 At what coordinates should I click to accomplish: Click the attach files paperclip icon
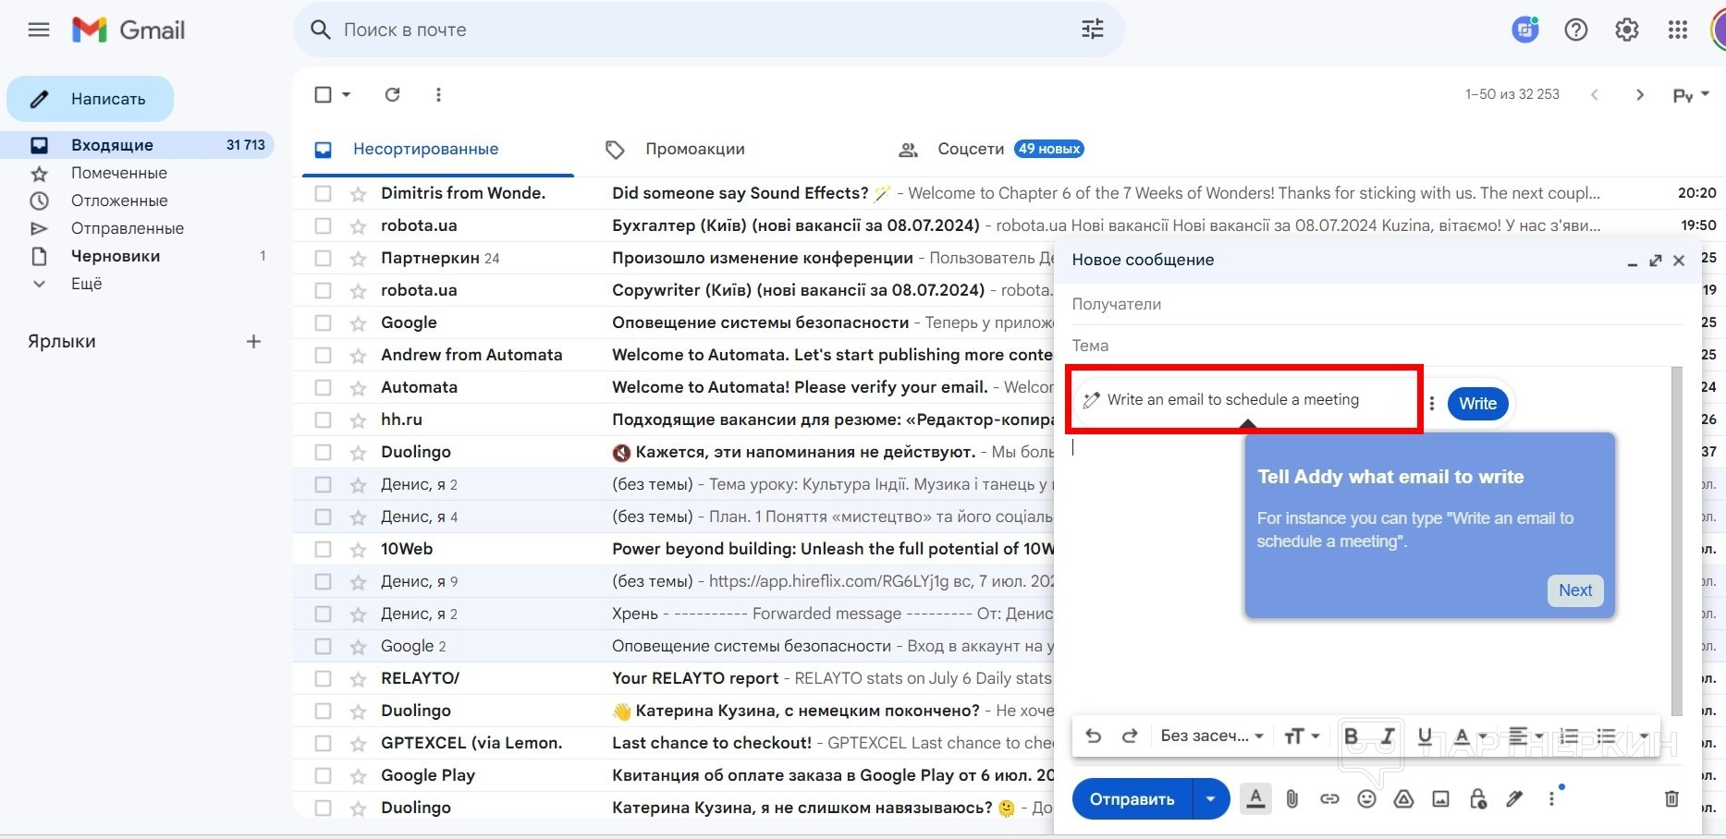(x=1292, y=799)
